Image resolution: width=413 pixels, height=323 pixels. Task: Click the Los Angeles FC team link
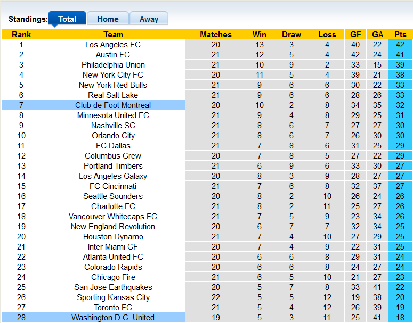pos(113,45)
